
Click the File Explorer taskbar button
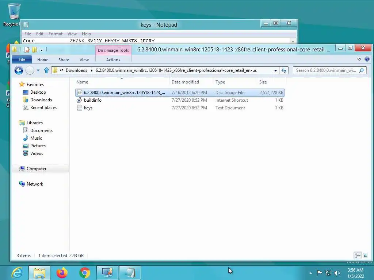pyautogui.click(x=39, y=273)
